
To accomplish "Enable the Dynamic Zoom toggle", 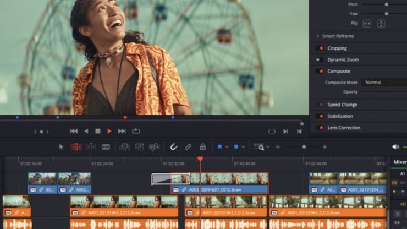I will pos(319,59).
